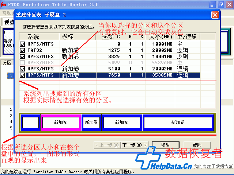Select partition row 1 in background window

point(11,75)
